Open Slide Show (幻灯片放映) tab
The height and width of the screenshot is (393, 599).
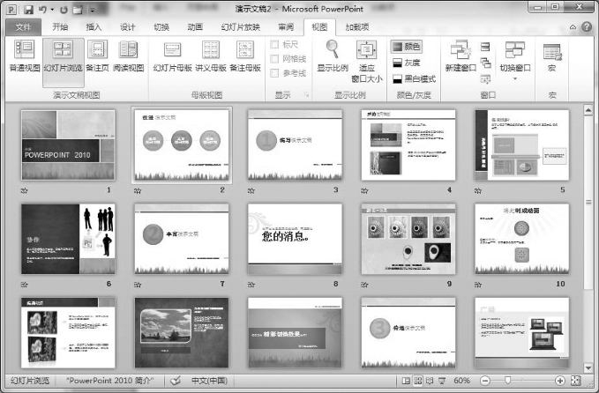(x=241, y=26)
